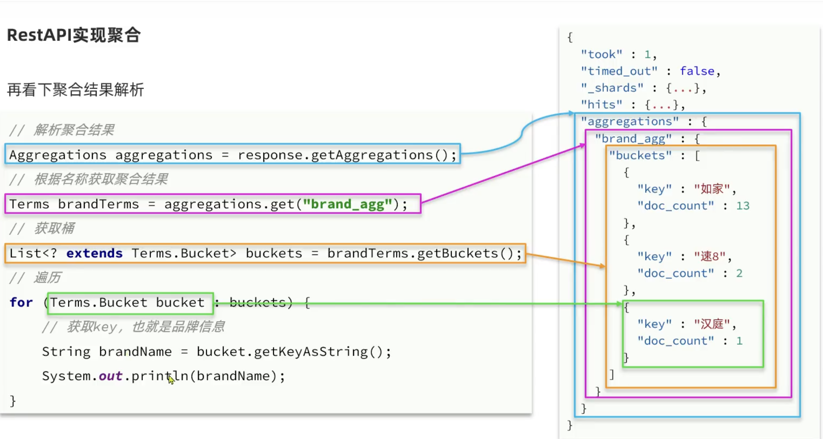Click the 再看下聚合结果解析 subtitle text
The image size is (823, 439).
(75, 90)
